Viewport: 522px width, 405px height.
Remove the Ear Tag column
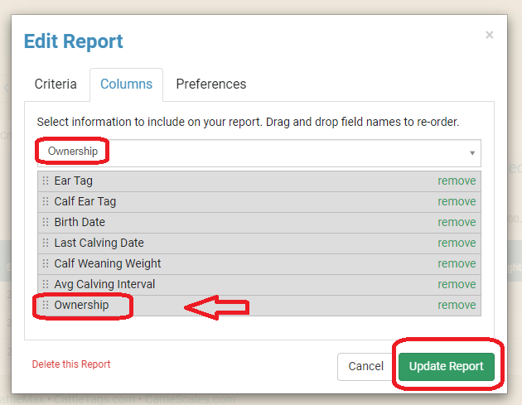pyautogui.click(x=457, y=181)
